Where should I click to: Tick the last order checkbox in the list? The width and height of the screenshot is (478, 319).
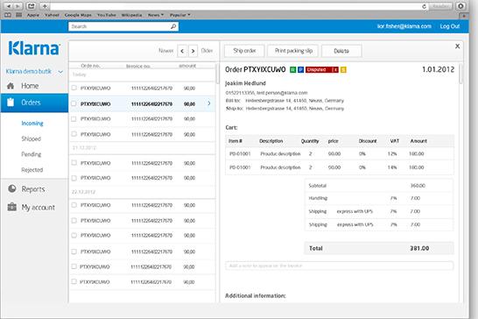click(74, 281)
